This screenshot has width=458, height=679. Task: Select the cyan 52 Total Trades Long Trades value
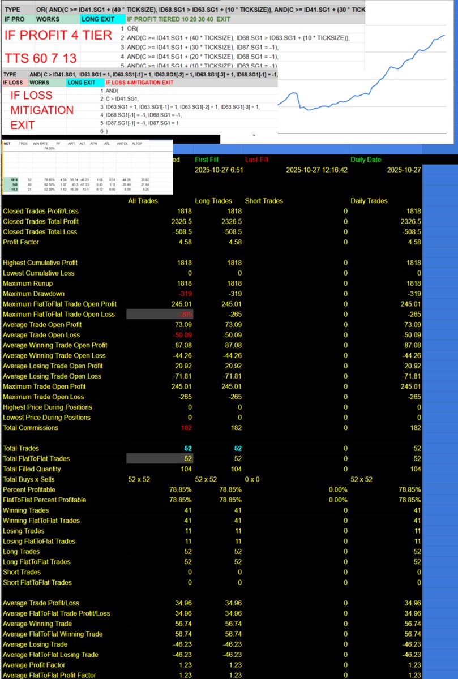pos(238,448)
